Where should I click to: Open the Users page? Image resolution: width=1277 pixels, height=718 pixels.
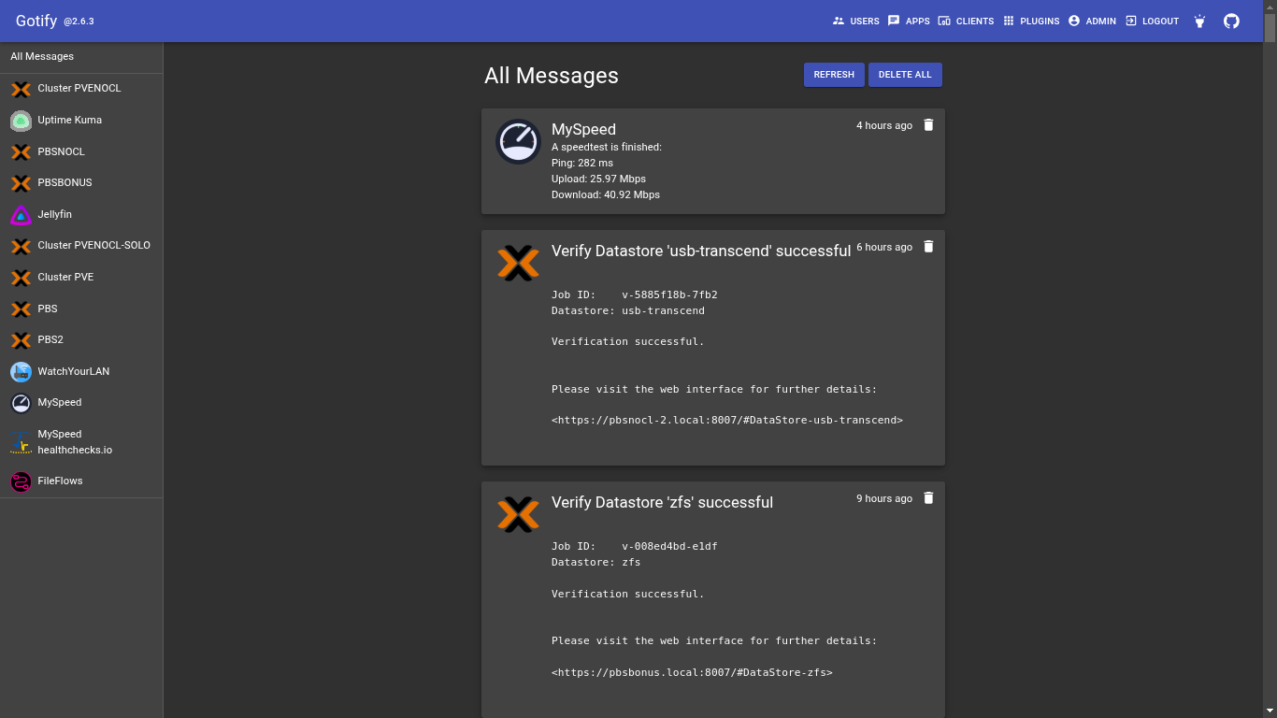coord(856,21)
